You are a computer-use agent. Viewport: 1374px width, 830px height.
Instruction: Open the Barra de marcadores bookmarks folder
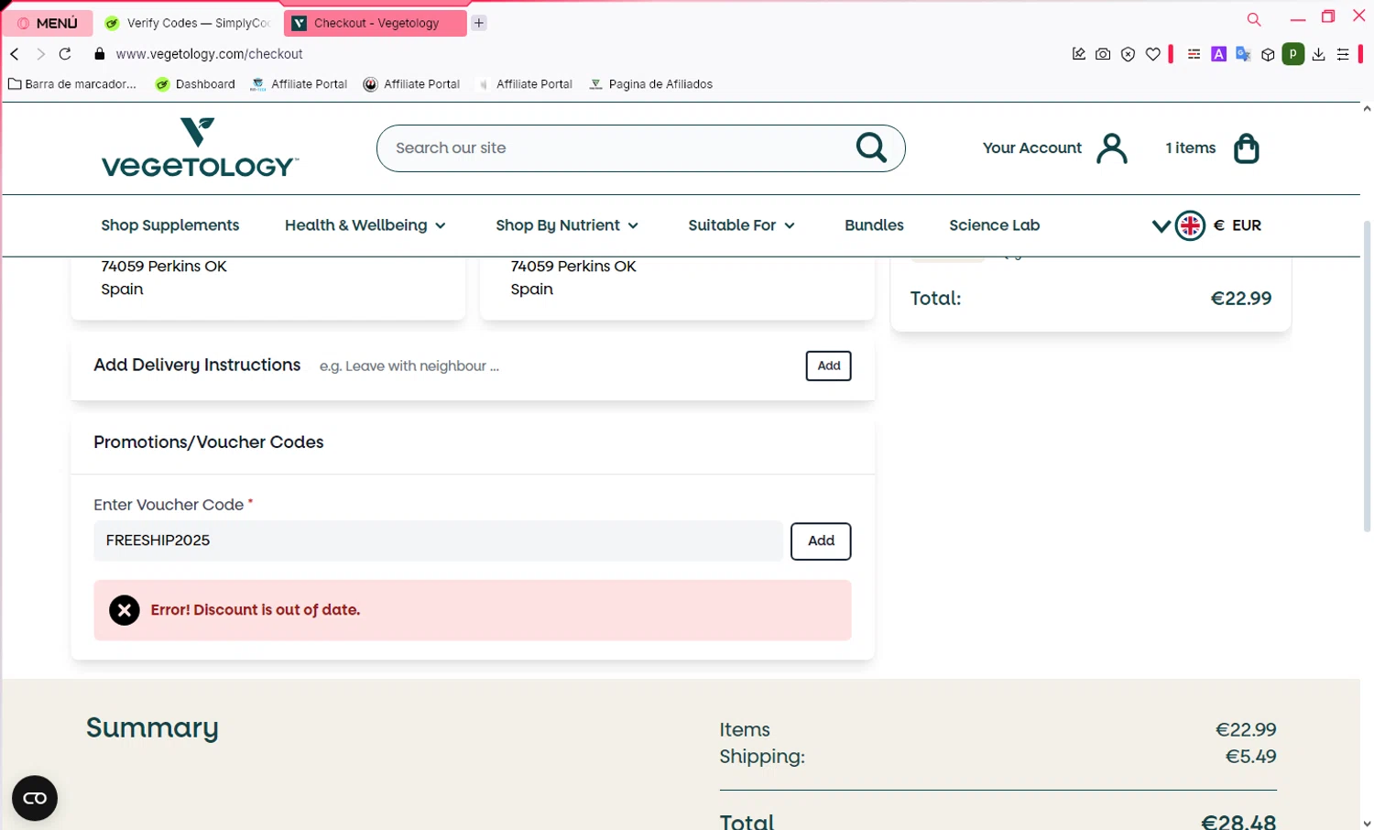coord(72,84)
